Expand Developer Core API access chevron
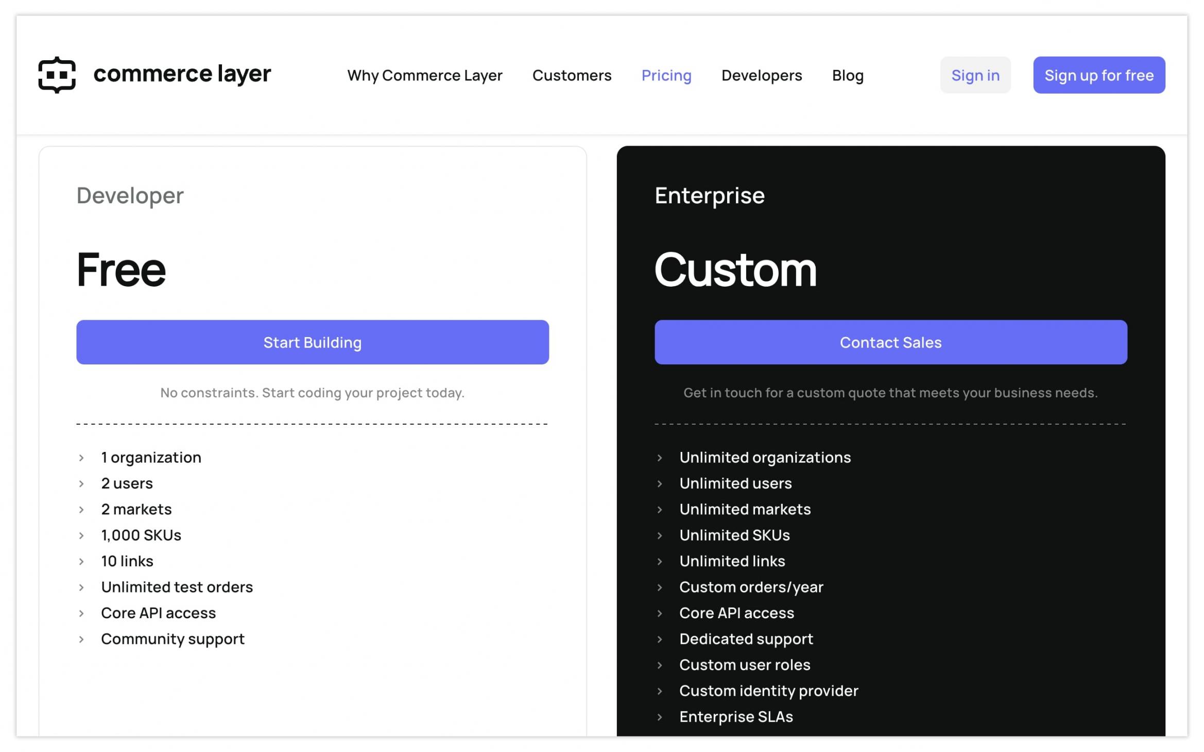Image resolution: width=1204 pixels, height=752 pixels. [x=81, y=613]
